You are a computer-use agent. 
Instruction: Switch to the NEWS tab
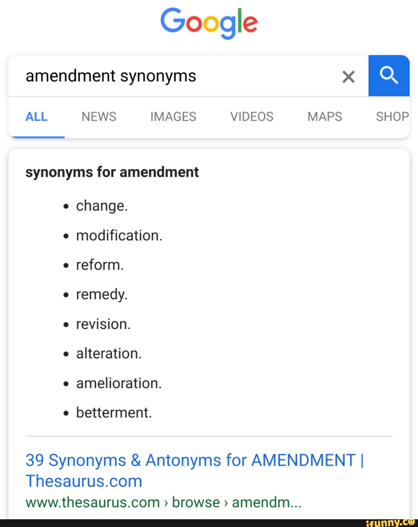[99, 116]
